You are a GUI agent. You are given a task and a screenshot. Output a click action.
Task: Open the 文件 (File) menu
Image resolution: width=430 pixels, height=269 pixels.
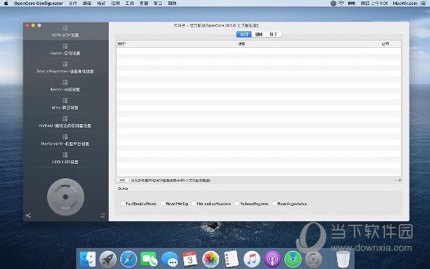click(x=73, y=4)
